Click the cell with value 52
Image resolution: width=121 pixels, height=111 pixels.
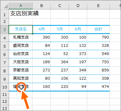click(60, 54)
